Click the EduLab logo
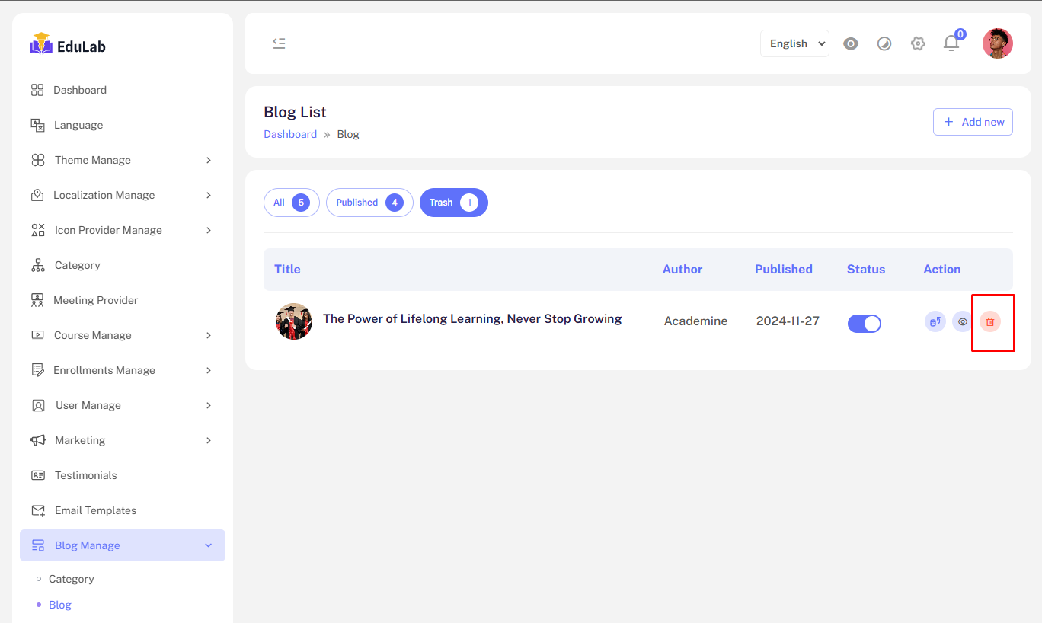 pos(69,46)
